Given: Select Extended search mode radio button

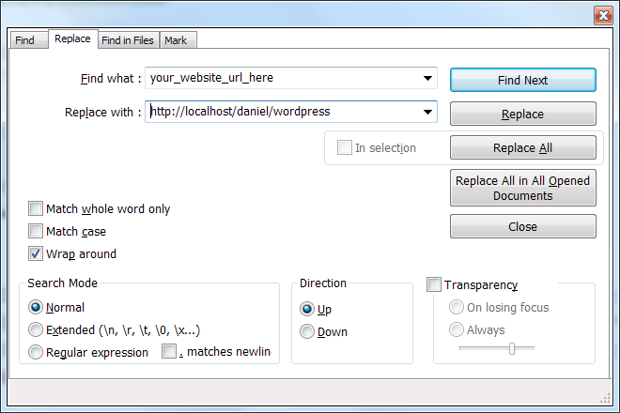Looking at the screenshot, I should click(36, 329).
